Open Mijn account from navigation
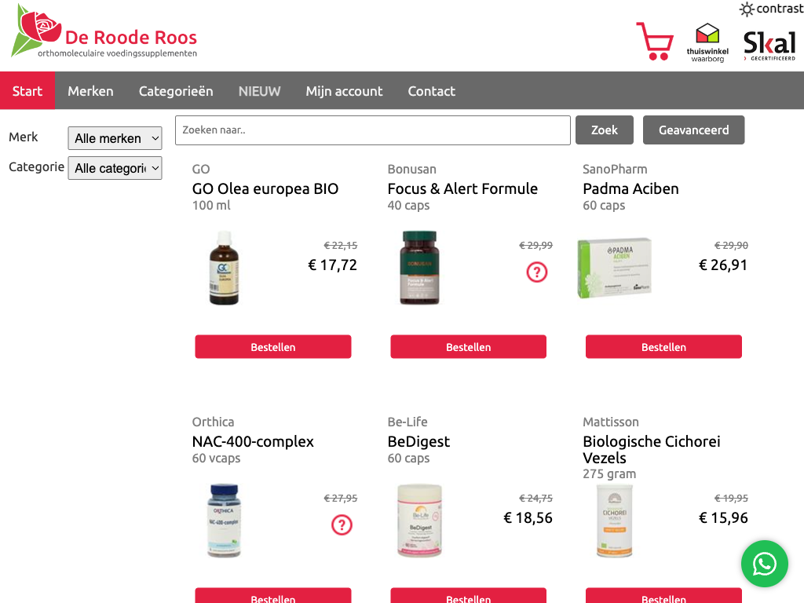This screenshot has height=603, width=804. tap(344, 91)
